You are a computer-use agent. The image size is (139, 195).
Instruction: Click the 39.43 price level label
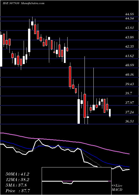130,84
